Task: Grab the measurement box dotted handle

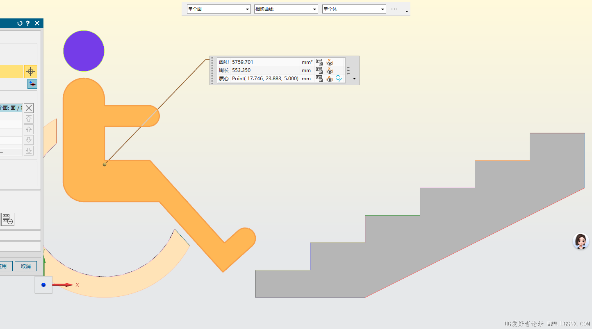Action: coord(212,70)
